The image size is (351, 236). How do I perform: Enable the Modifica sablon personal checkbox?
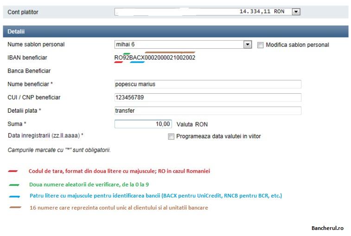coord(260,45)
